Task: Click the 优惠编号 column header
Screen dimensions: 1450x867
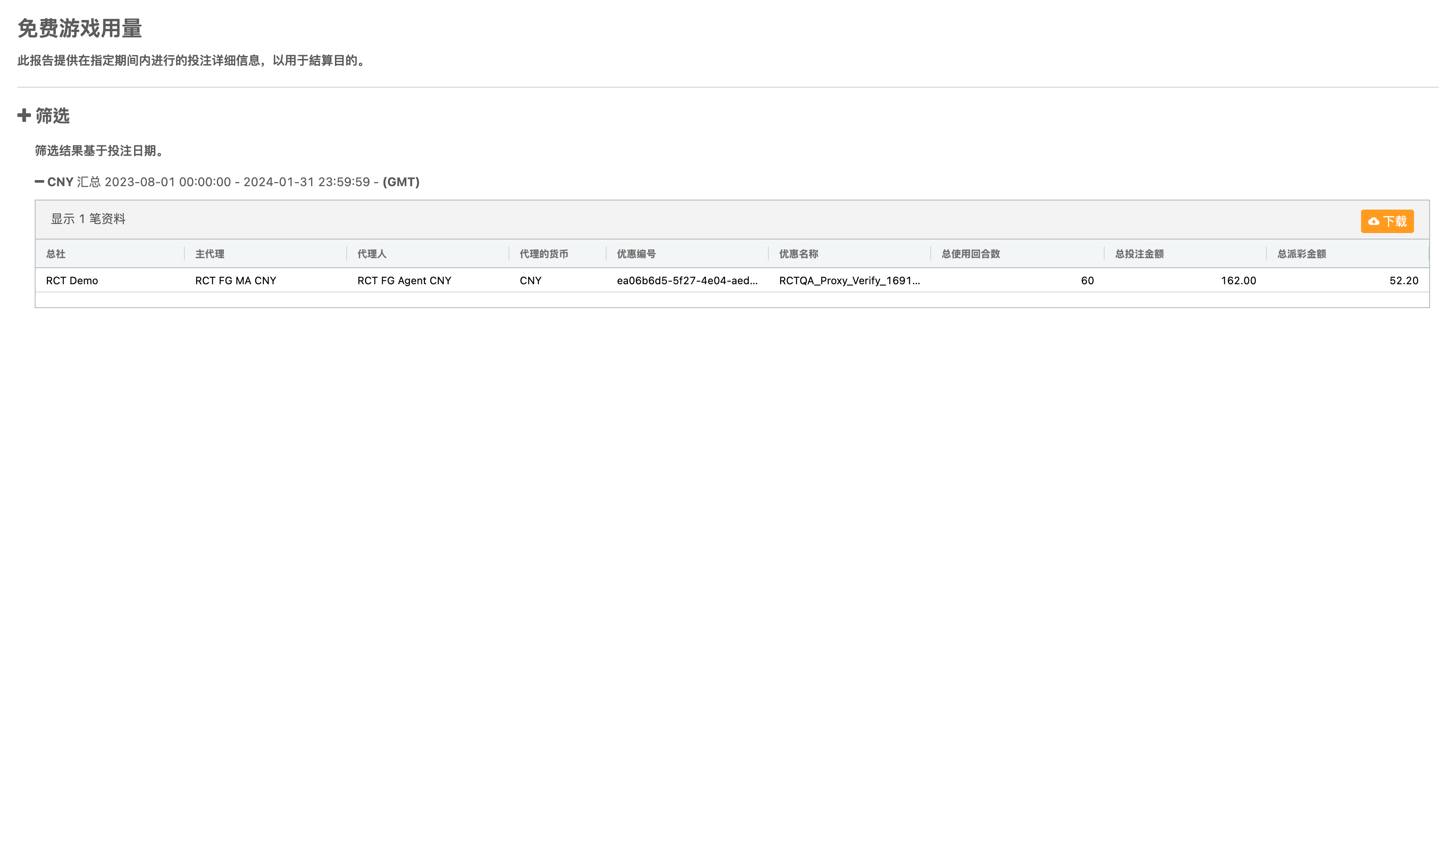Action: (636, 253)
